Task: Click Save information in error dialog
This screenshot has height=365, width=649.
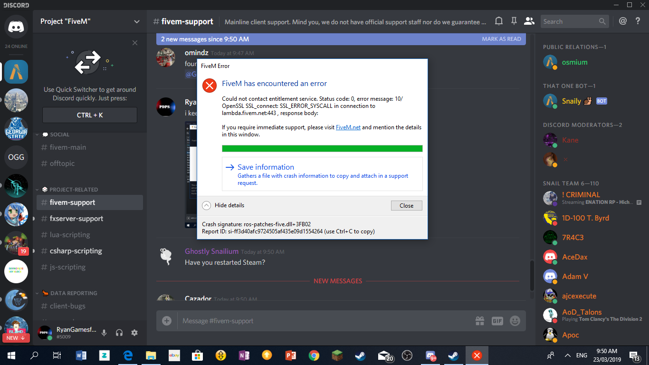Action: point(322,174)
